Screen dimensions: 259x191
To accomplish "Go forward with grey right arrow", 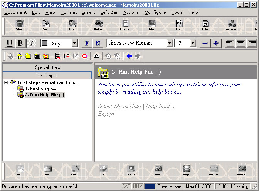I will (138, 56).
